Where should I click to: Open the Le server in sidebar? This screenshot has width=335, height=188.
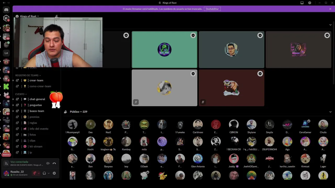pos(6,53)
